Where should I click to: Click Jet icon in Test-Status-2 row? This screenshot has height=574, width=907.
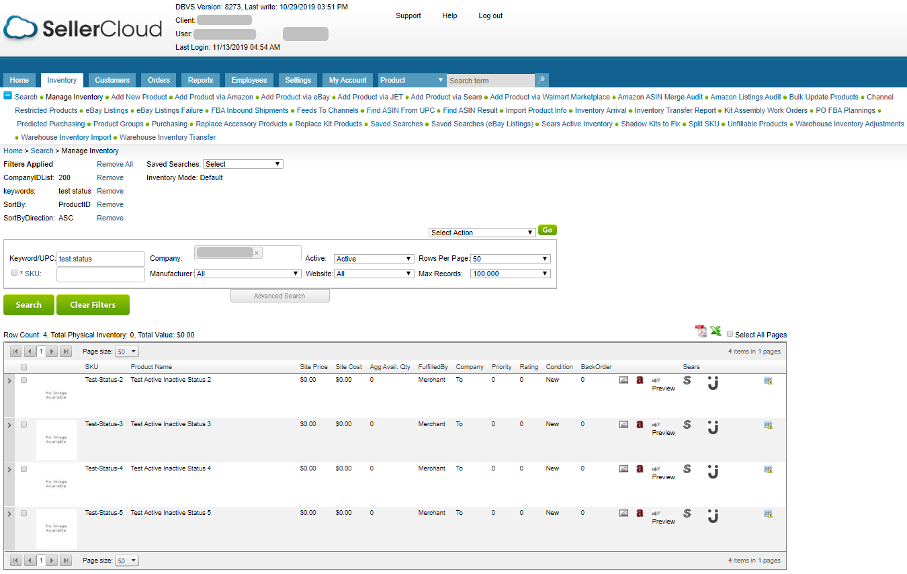click(x=713, y=382)
